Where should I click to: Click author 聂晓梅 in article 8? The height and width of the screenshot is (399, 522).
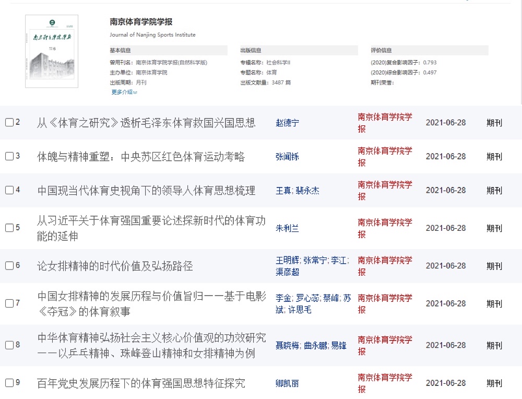tap(287, 345)
